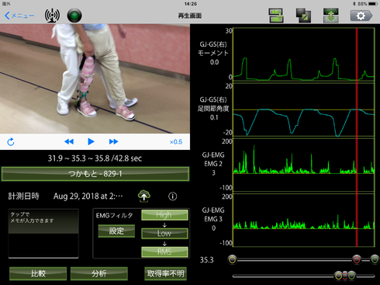Tap the 再生画面 title
Screen dimensions: 380x285
[x=190, y=16]
